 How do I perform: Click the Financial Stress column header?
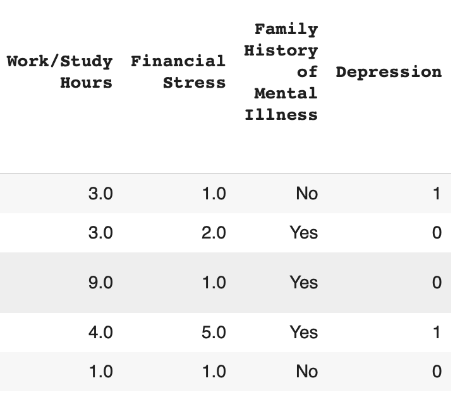[178, 72]
